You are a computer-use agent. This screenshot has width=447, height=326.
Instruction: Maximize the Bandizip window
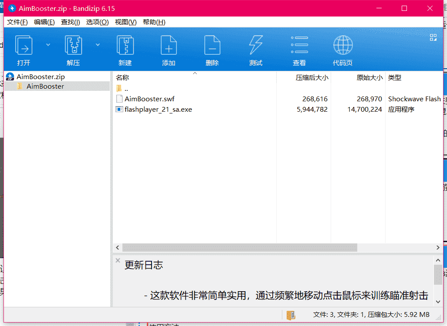coord(404,8)
